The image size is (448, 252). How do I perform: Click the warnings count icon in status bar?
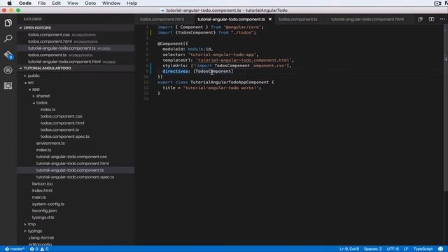(x=44, y=249)
